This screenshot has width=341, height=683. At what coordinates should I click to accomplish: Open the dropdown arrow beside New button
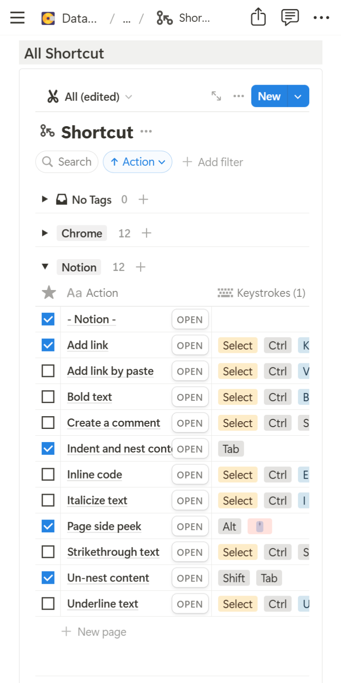click(x=298, y=97)
